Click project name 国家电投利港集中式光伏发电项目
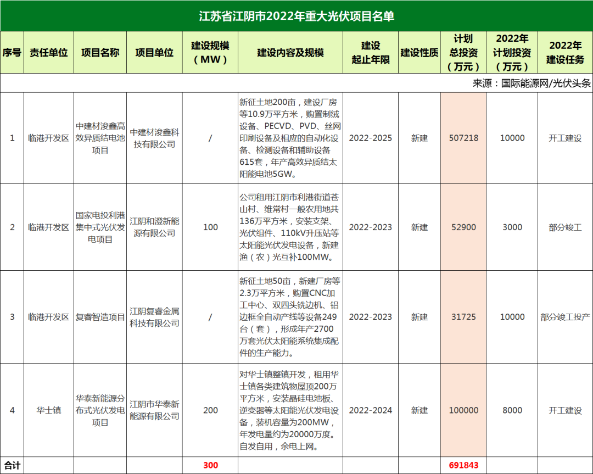This screenshot has height=474, width=593. [100, 227]
